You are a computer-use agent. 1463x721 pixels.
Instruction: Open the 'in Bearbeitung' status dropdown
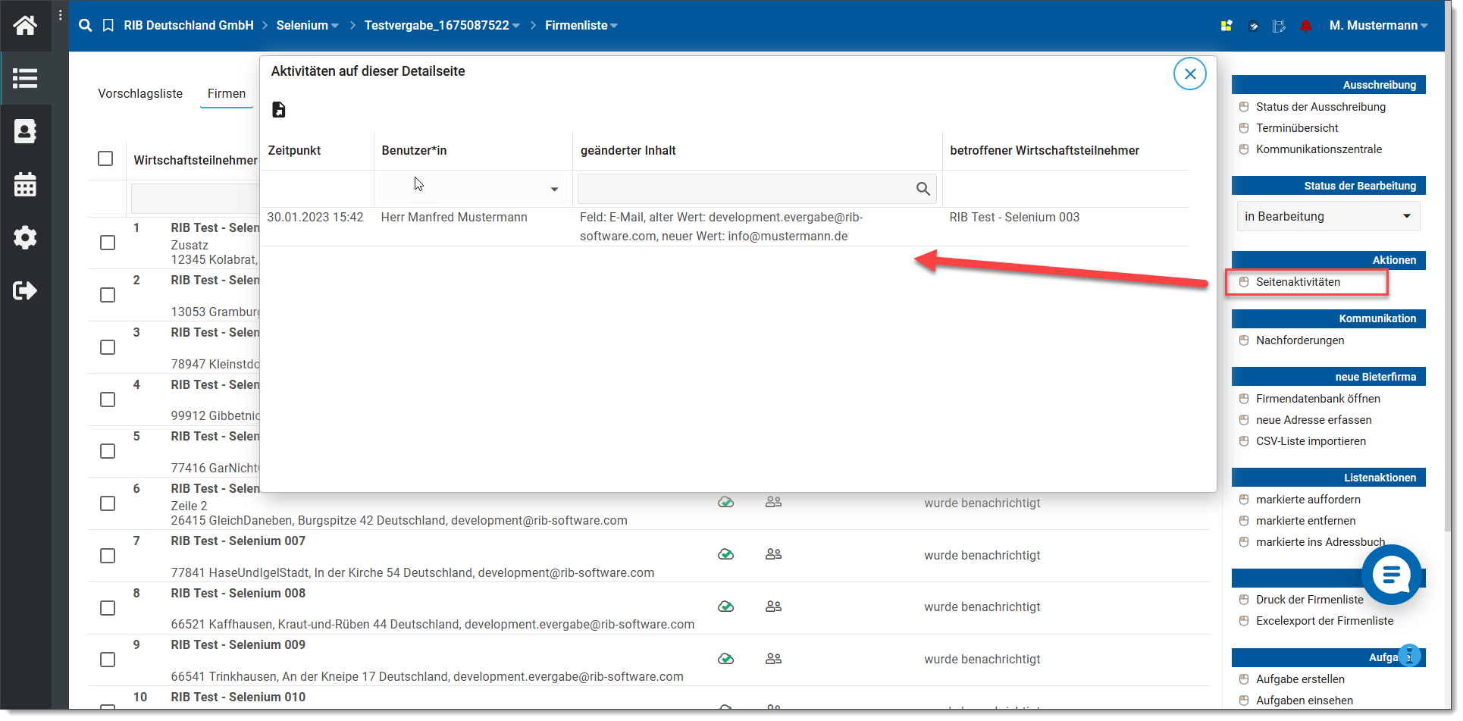[1328, 216]
